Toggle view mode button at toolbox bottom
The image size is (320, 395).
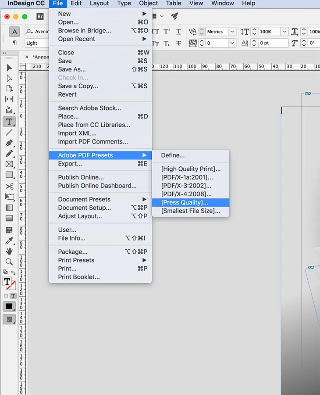(x=9, y=319)
